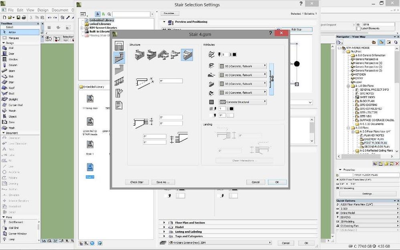Open the Tread settings page icon
Viewport: 400px width, 250px height.
[119, 69]
